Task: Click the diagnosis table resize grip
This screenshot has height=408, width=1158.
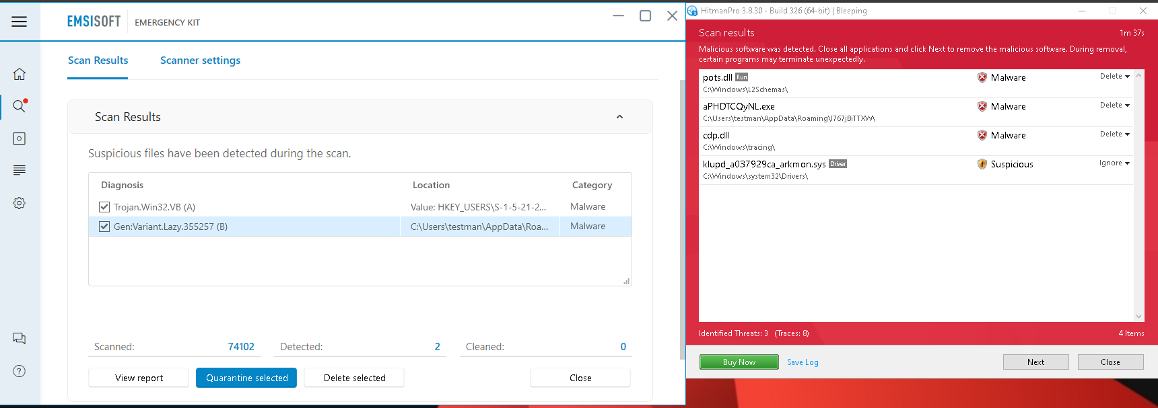Action: point(627,281)
